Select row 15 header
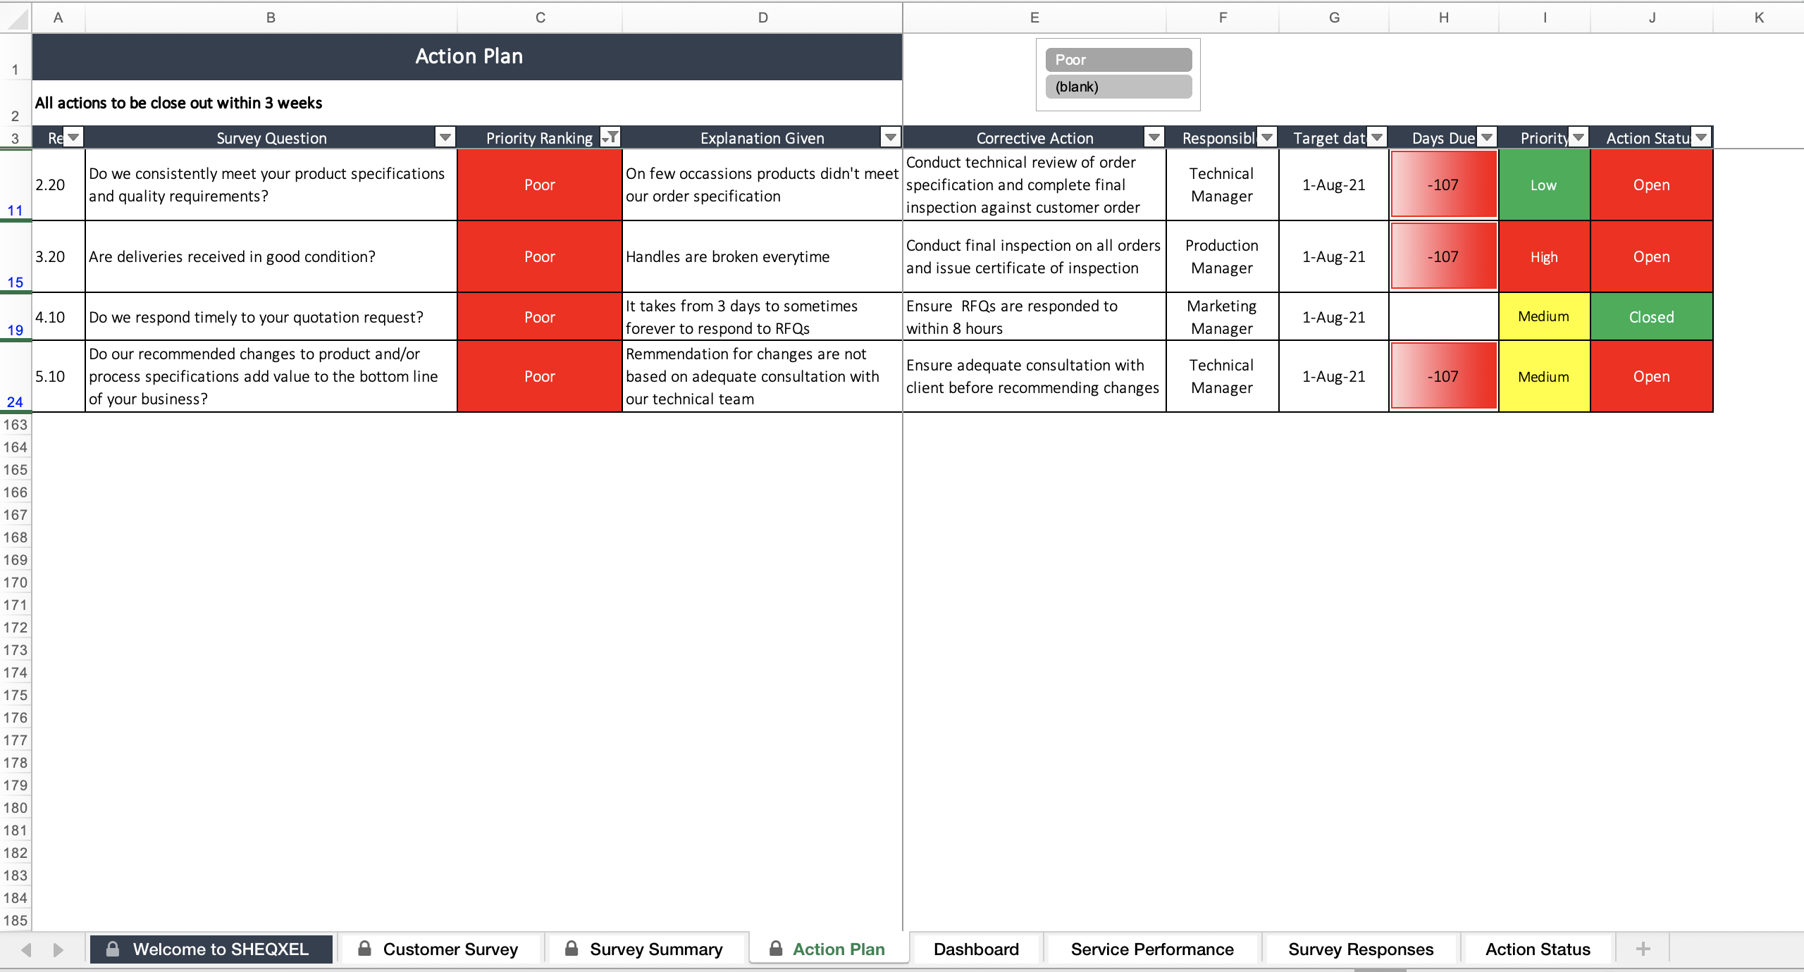The width and height of the screenshot is (1804, 972). (16, 257)
